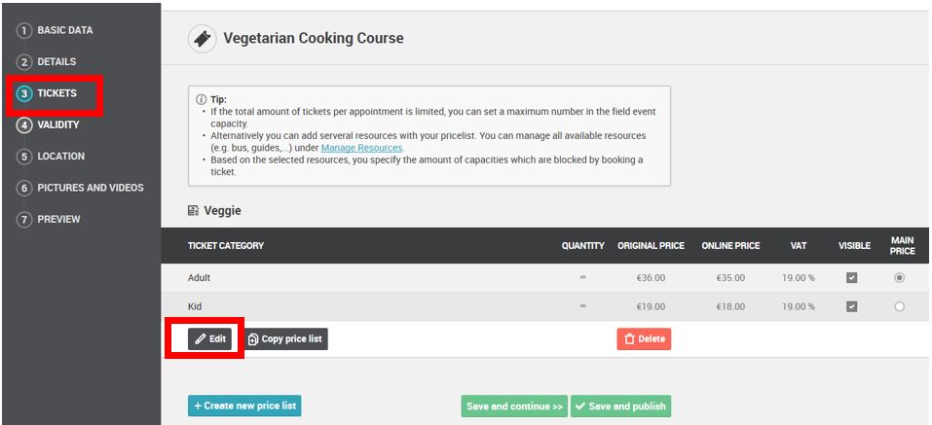
Task: Click step 5 circle icon for Location
Action: click(x=23, y=157)
